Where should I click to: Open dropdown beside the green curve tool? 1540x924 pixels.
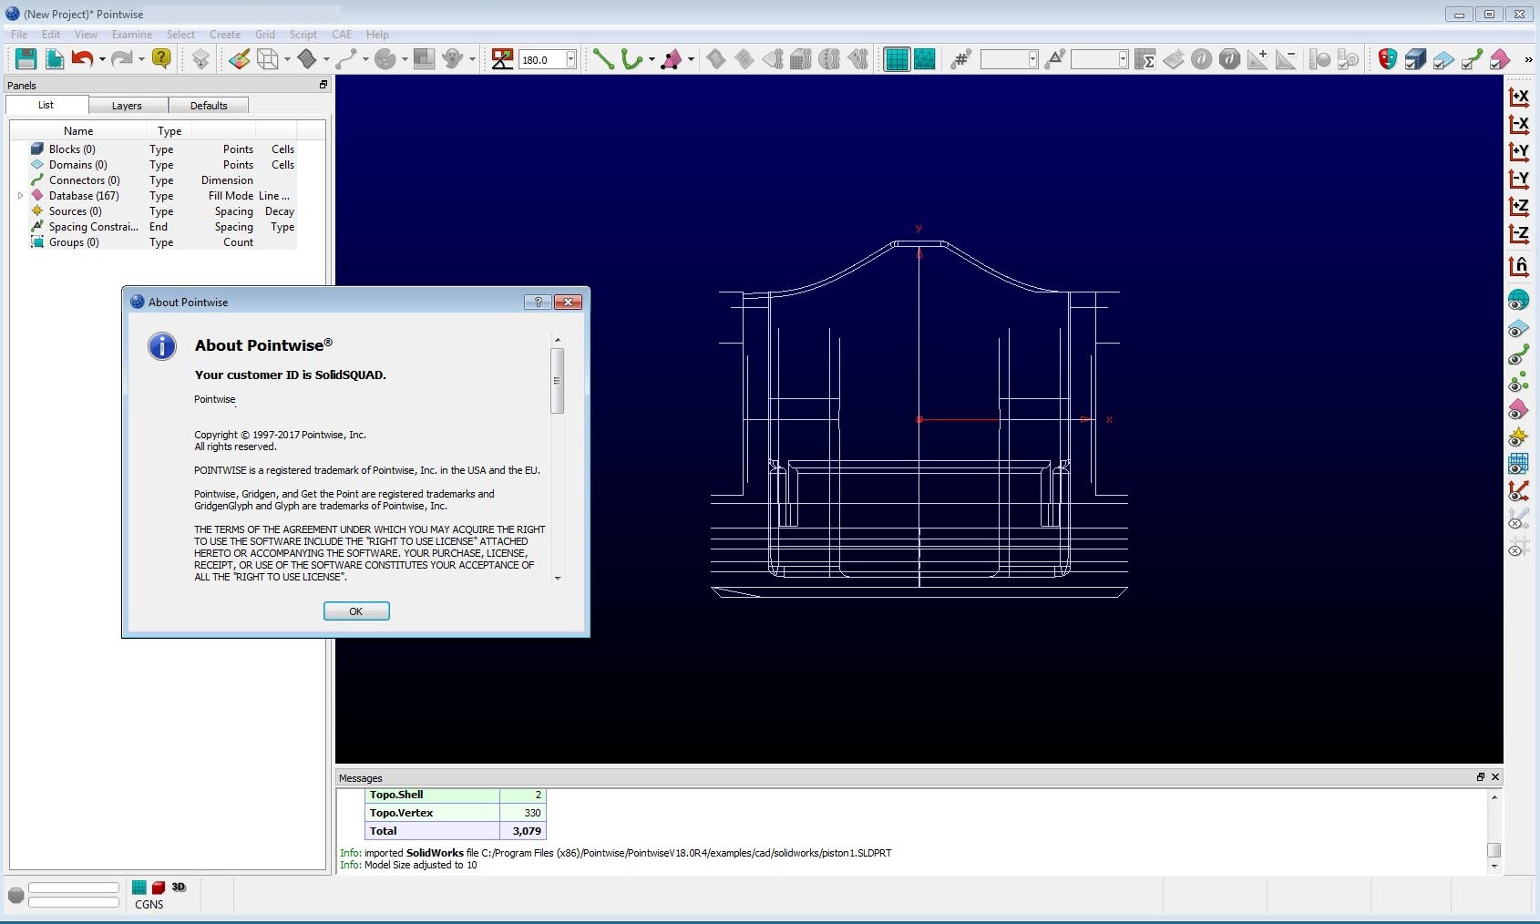pyautogui.click(x=651, y=60)
